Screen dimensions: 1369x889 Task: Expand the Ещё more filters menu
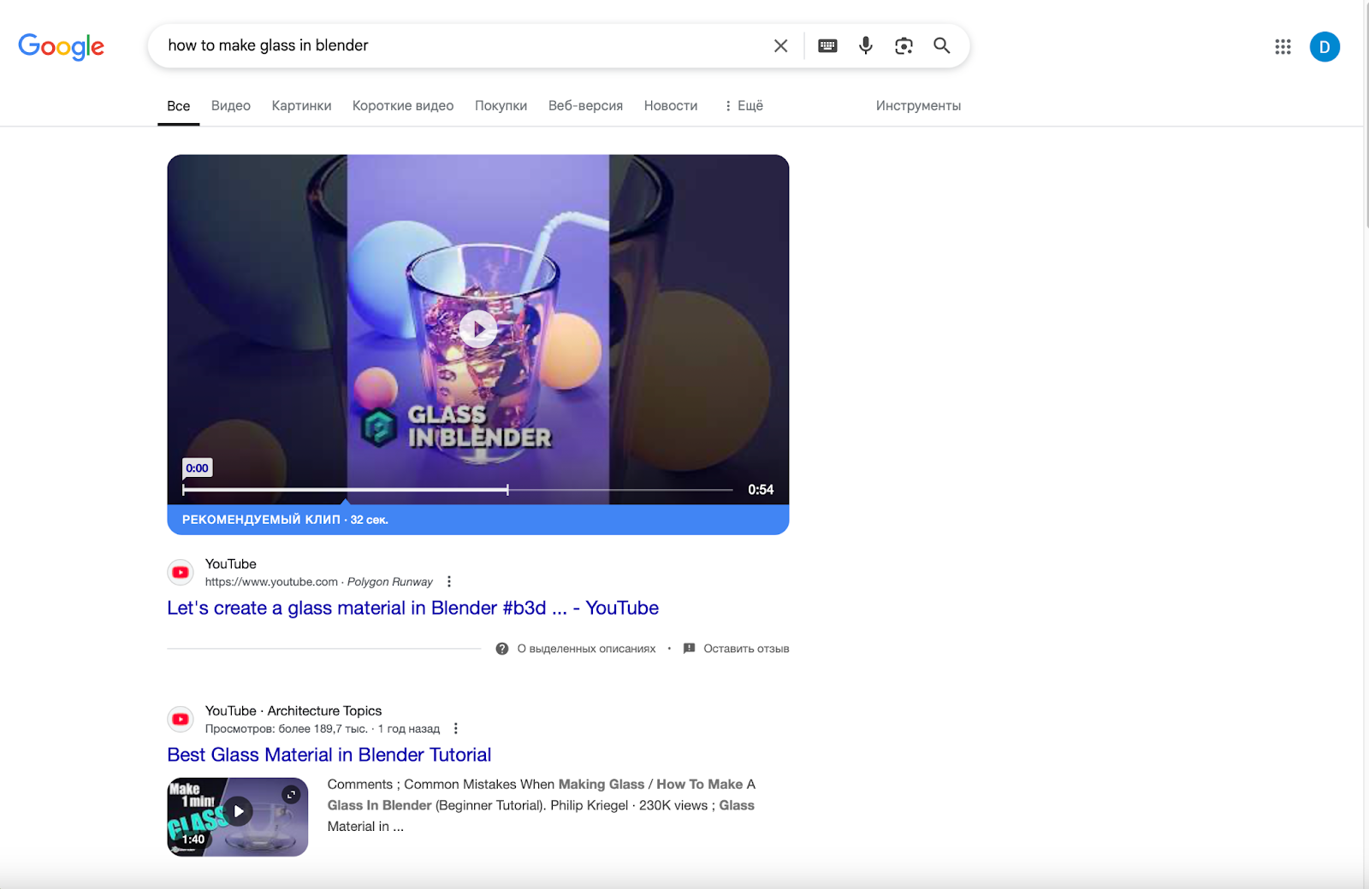pyautogui.click(x=744, y=106)
